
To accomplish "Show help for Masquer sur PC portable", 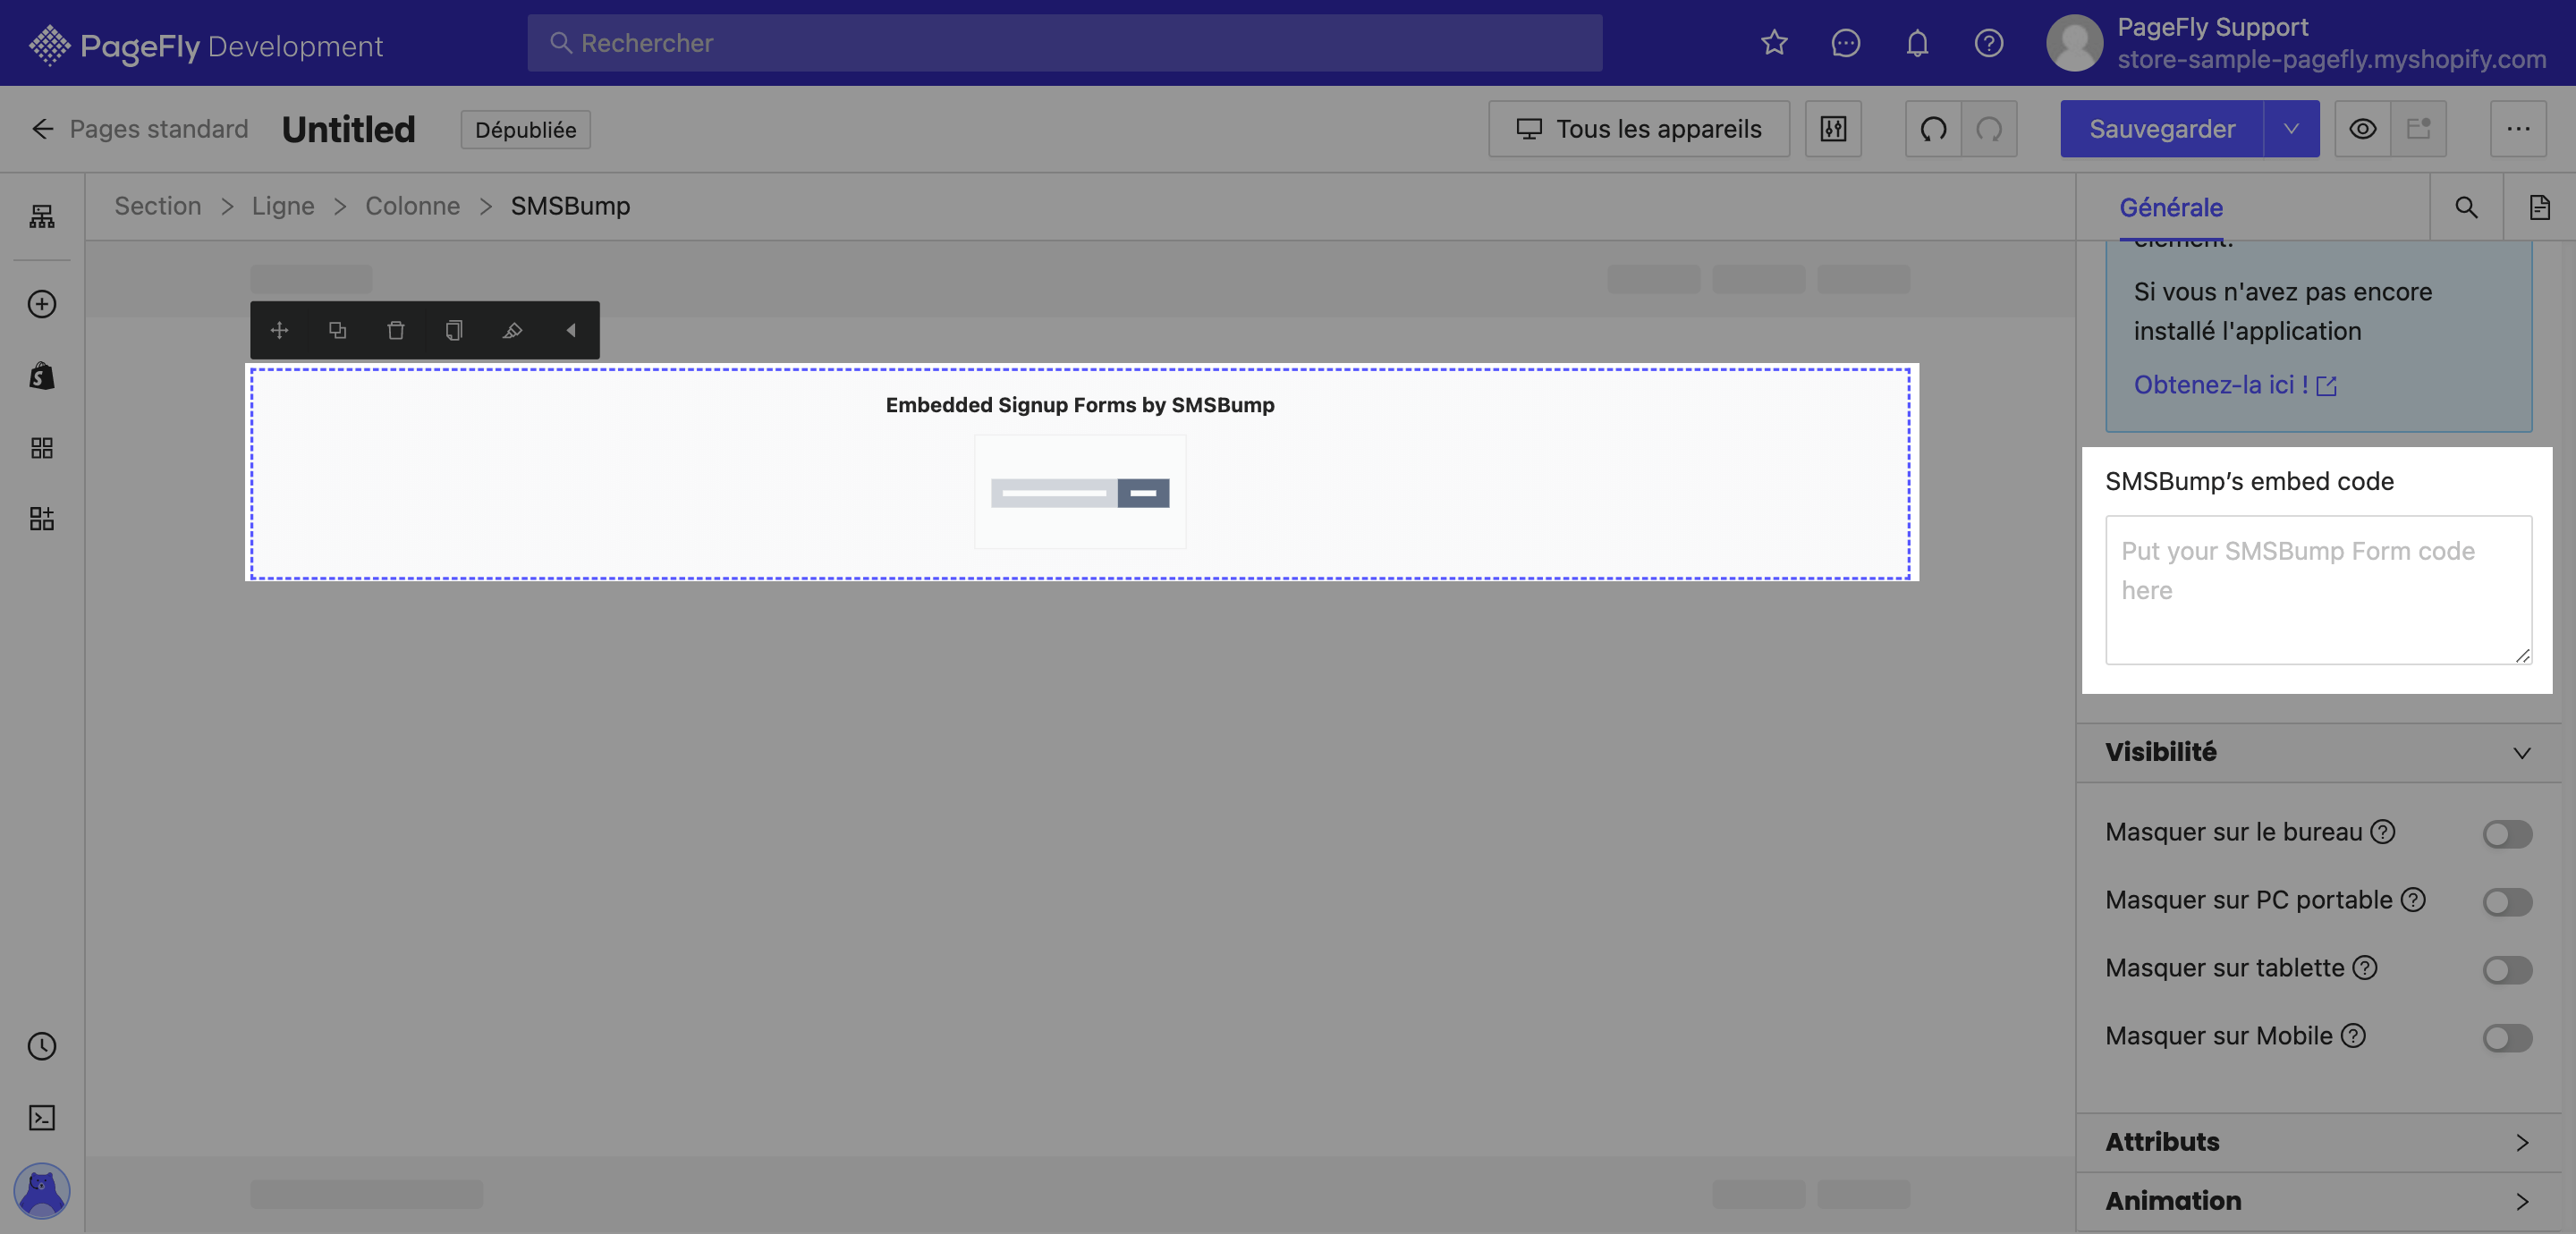I will click(x=2413, y=900).
